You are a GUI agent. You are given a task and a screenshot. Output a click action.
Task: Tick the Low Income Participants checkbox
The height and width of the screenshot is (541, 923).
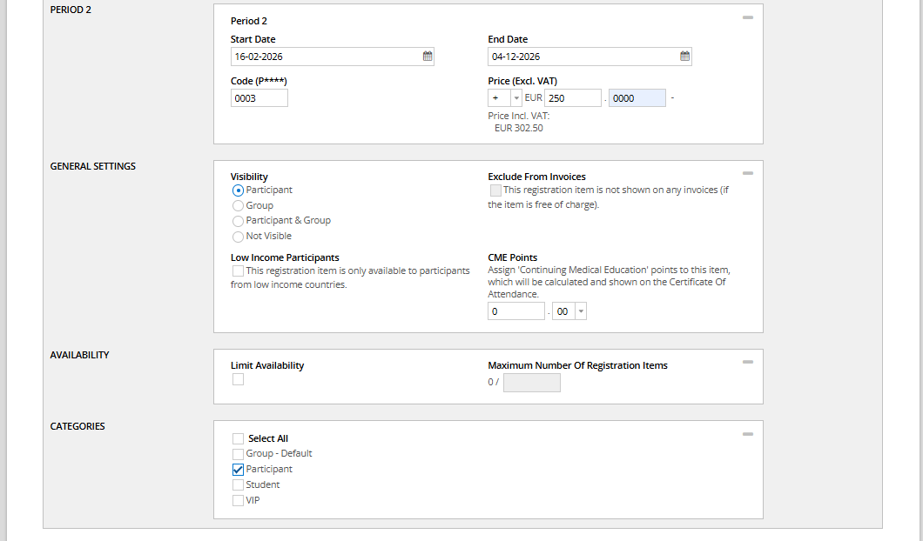(238, 270)
